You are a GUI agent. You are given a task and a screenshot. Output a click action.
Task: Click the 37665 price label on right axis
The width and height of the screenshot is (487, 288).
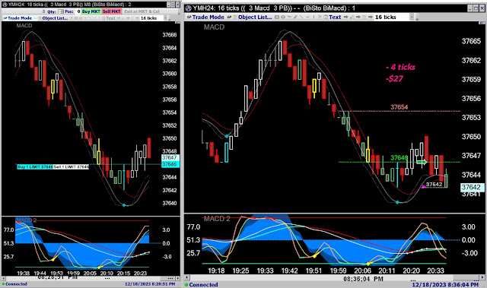pos(471,41)
